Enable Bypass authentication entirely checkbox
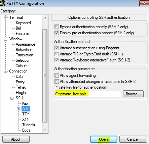This screenshot has height=144, width=149. (x=57, y=27)
